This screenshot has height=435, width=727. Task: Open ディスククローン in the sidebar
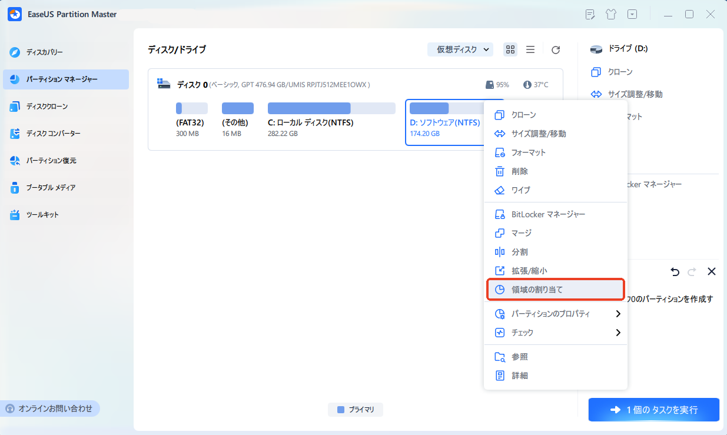(66, 107)
